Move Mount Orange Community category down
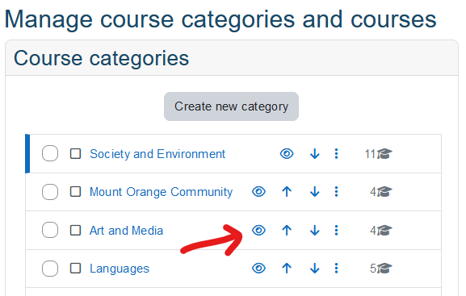This screenshot has height=296, width=466. (314, 192)
